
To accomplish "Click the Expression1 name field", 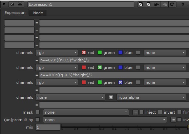I will coord(81,4).
